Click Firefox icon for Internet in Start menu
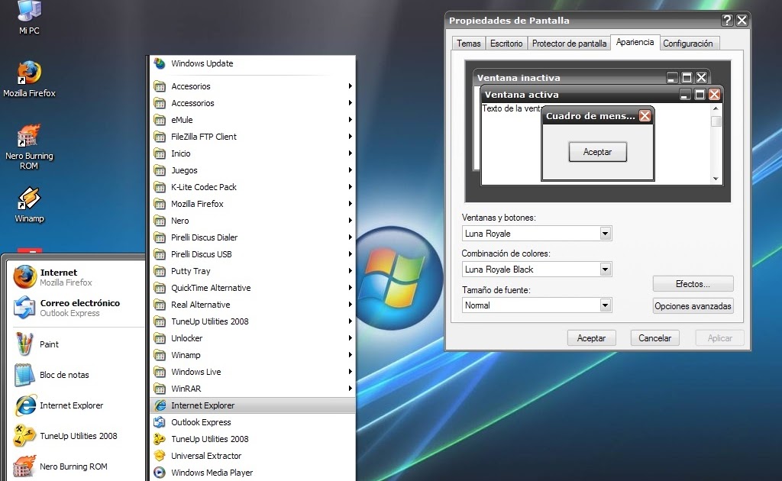Image resolution: width=782 pixels, height=481 pixels. click(24, 277)
